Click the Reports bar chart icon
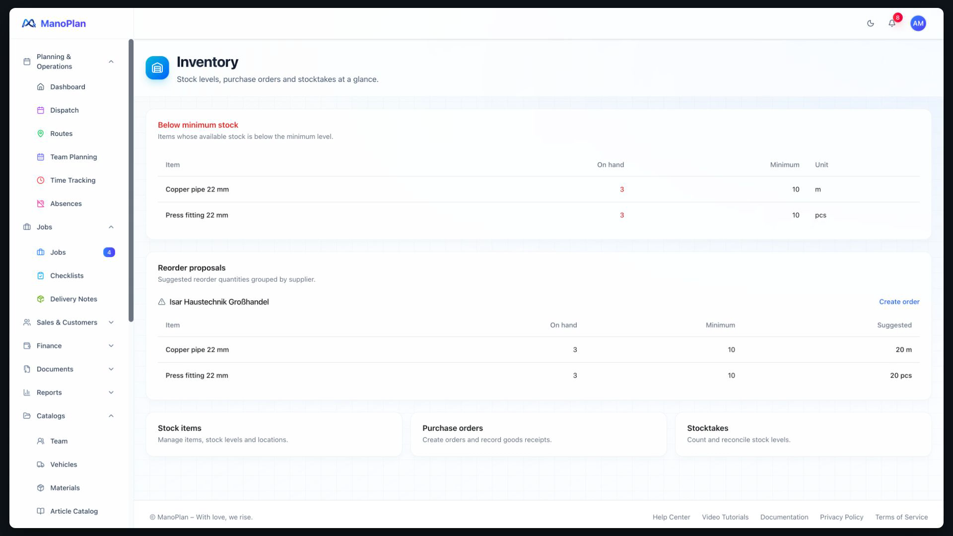This screenshot has width=953, height=536. 27,392
